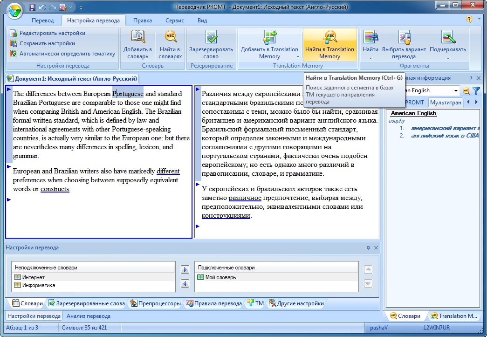Open the Underline dropdown arrow

(x=448, y=58)
